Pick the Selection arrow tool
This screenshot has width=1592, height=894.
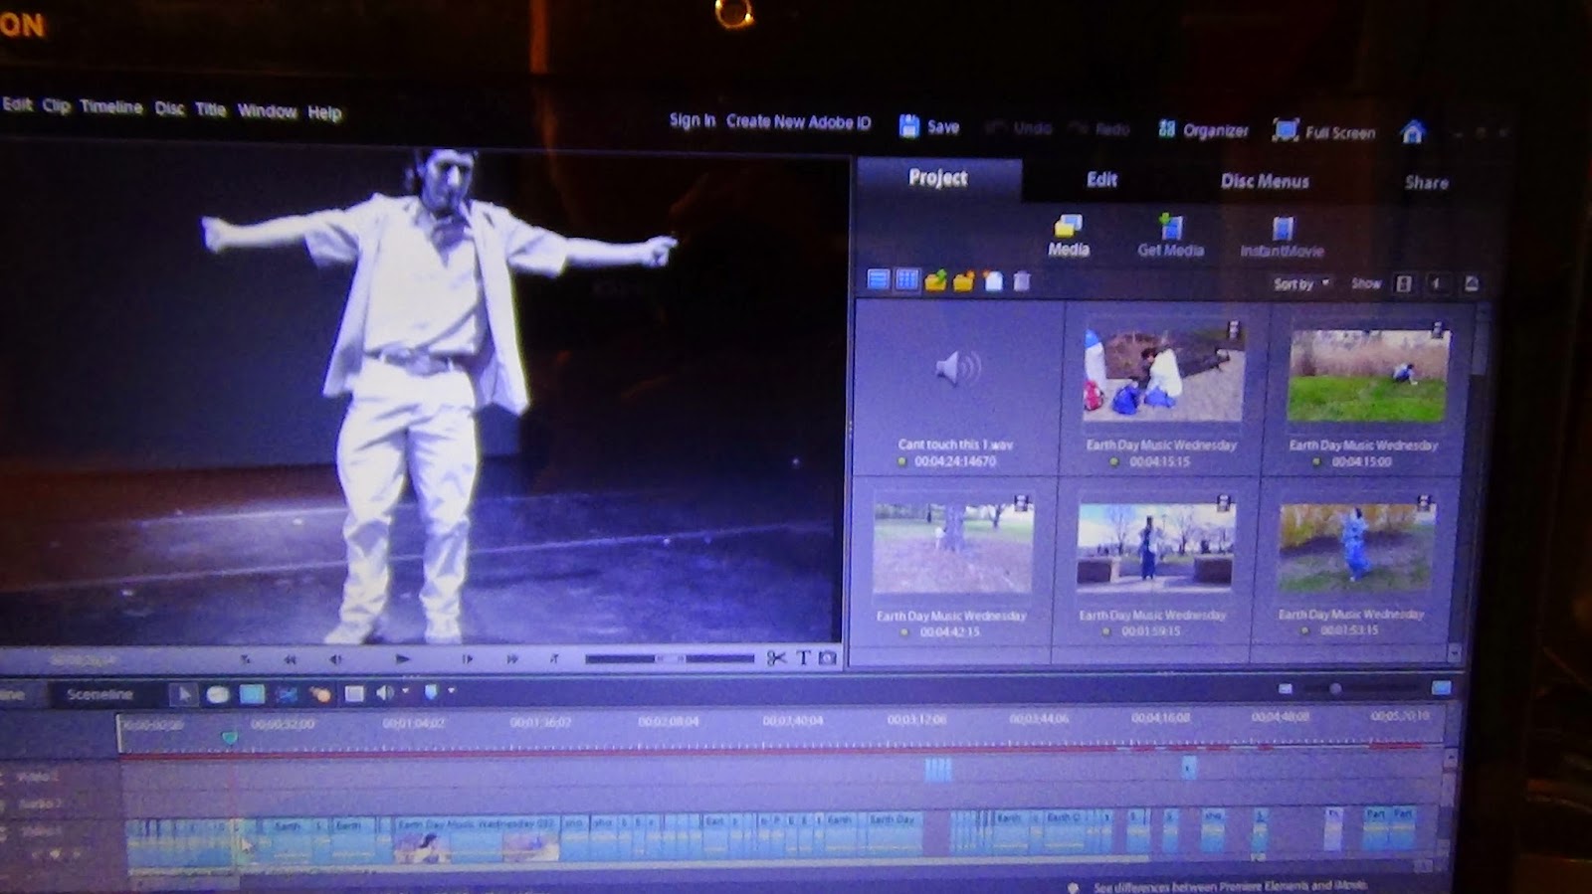[182, 694]
